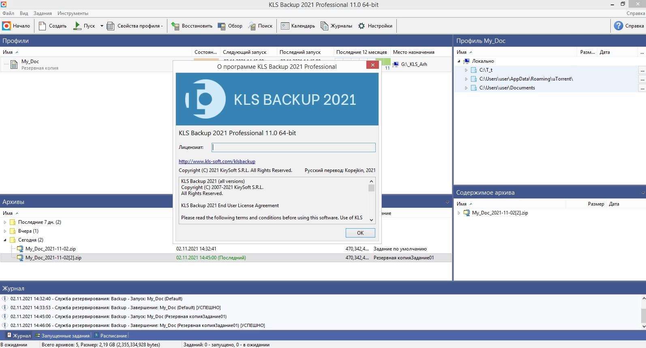Image resolution: width=646 pixels, height=348 pixels.
Task: Open Свойства профиля in the toolbar
Action: click(135, 26)
